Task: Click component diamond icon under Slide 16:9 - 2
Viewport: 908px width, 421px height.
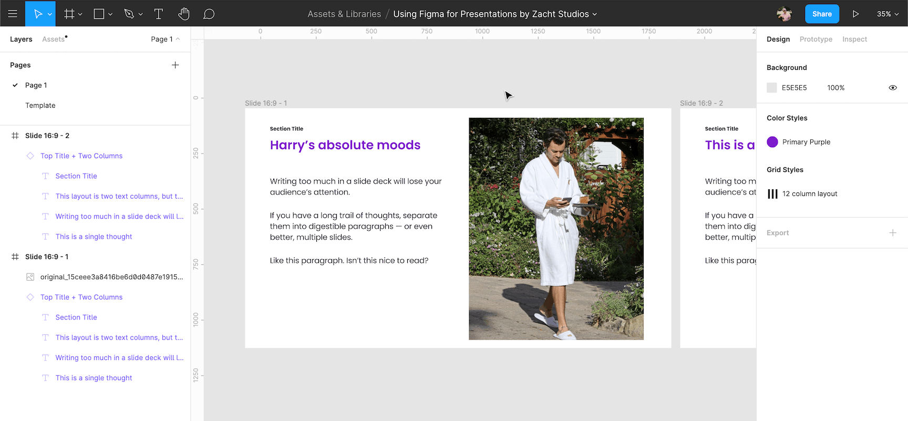Action: (30, 156)
